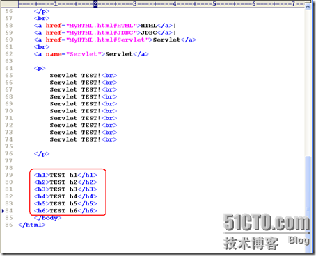
Task: Click the h4 TEST h4 line
Action: (x=65, y=196)
